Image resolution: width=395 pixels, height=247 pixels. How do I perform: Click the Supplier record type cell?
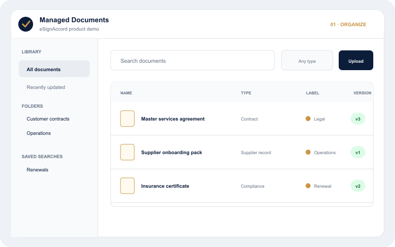click(x=256, y=153)
